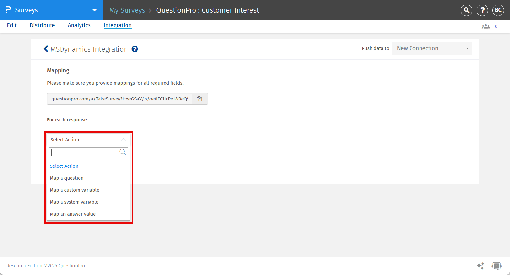Click the 'Push data to' label
Screen dimensions: 510x275
(x=375, y=48)
